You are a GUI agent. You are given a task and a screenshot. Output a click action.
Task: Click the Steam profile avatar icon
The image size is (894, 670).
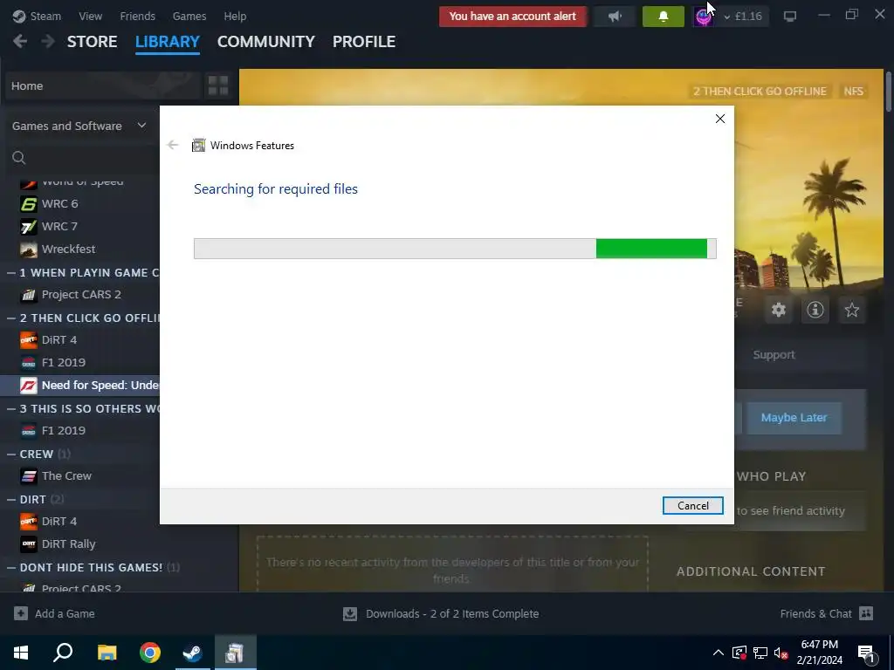[x=704, y=17]
